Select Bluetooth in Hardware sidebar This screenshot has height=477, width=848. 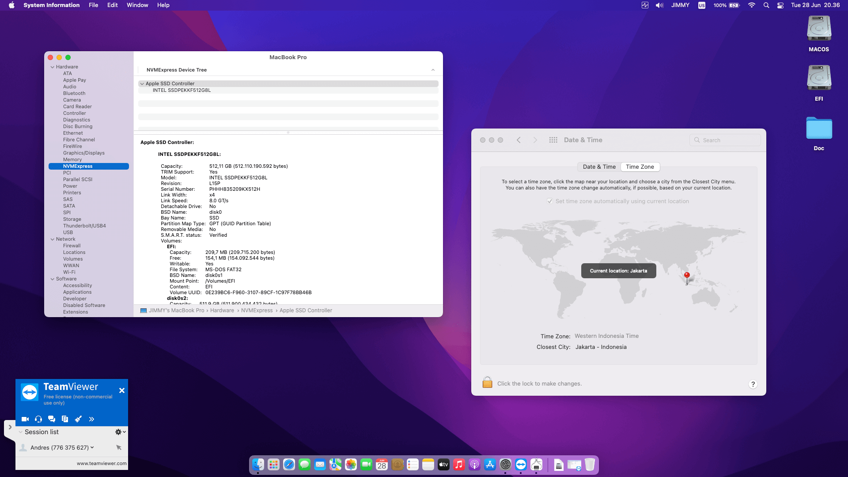(x=74, y=93)
